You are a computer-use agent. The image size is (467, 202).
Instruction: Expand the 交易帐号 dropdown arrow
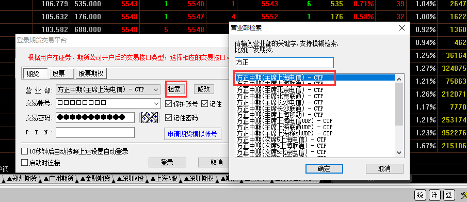point(157,103)
